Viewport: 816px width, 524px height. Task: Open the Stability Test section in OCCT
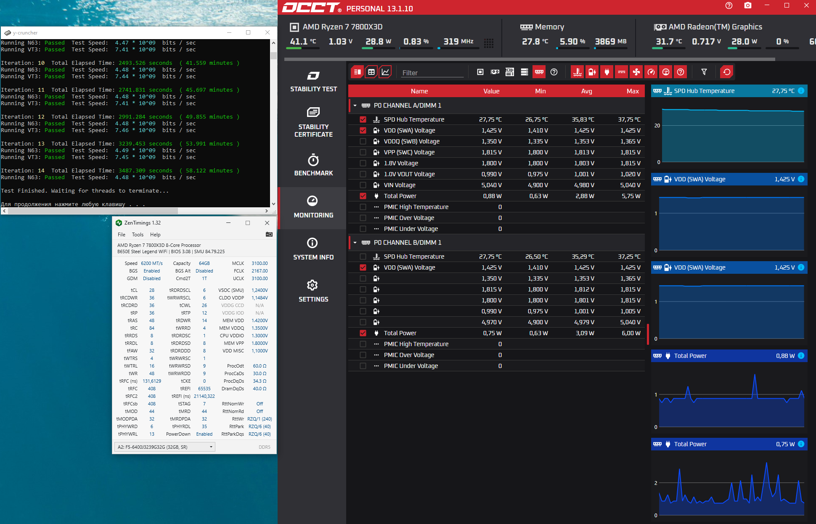[x=313, y=82]
